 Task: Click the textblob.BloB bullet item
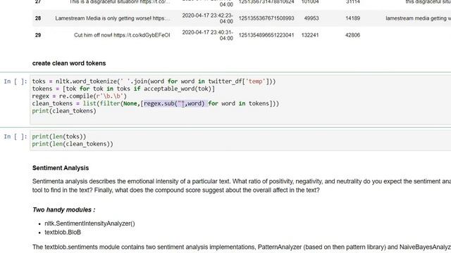(63, 233)
